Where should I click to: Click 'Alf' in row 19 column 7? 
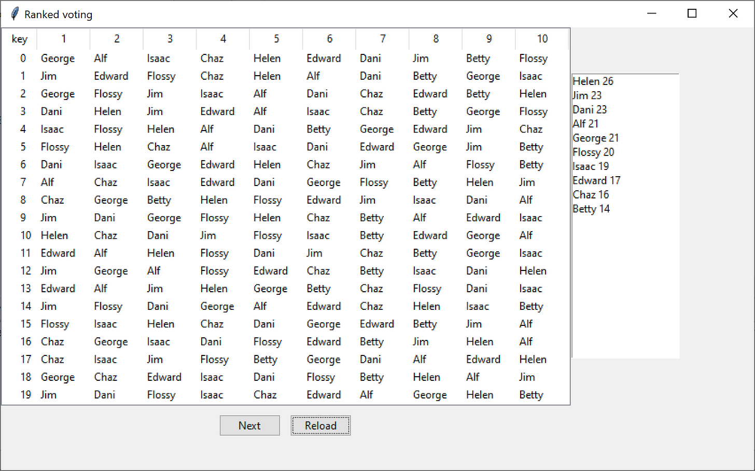pyautogui.click(x=366, y=395)
